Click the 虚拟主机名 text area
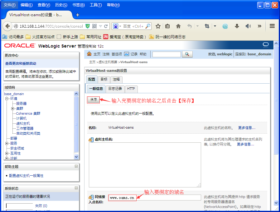This screenshot has width=280, height=212. click(x=145, y=165)
